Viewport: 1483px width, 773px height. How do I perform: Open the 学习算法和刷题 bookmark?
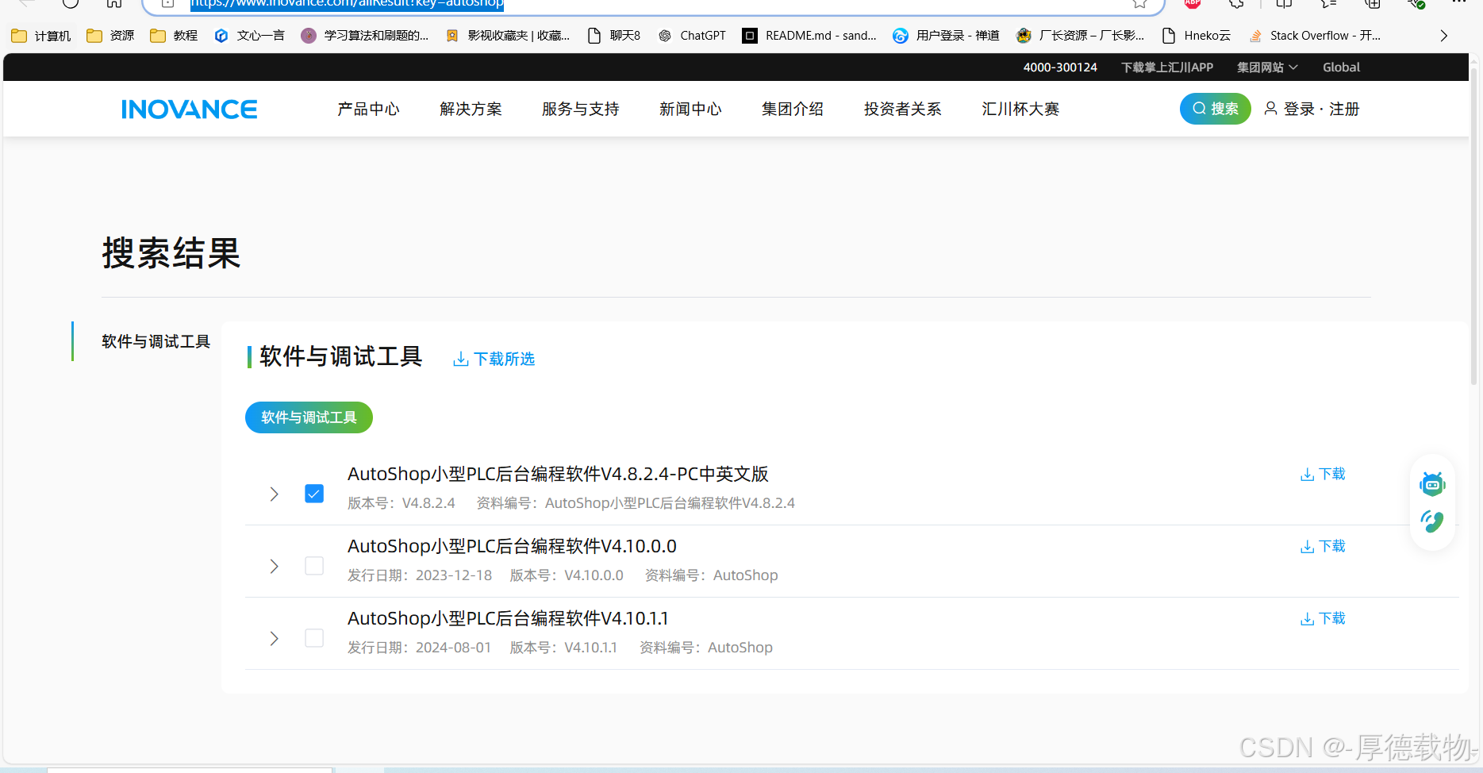(x=365, y=36)
